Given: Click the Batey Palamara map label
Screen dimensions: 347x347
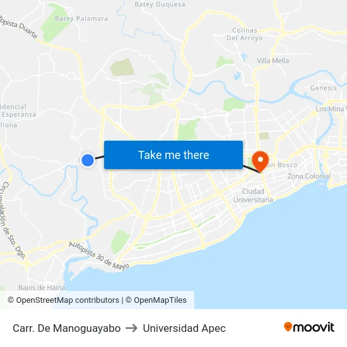Looking at the screenshot, I should [x=81, y=18].
